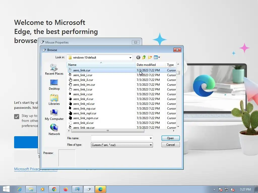The height and width of the screenshot is (193, 258).
Task: Click the File name input field
Action: point(120,138)
